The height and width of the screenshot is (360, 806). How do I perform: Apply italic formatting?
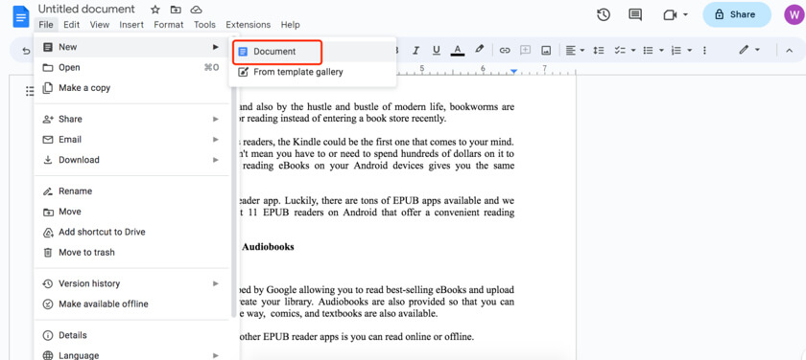(415, 50)
